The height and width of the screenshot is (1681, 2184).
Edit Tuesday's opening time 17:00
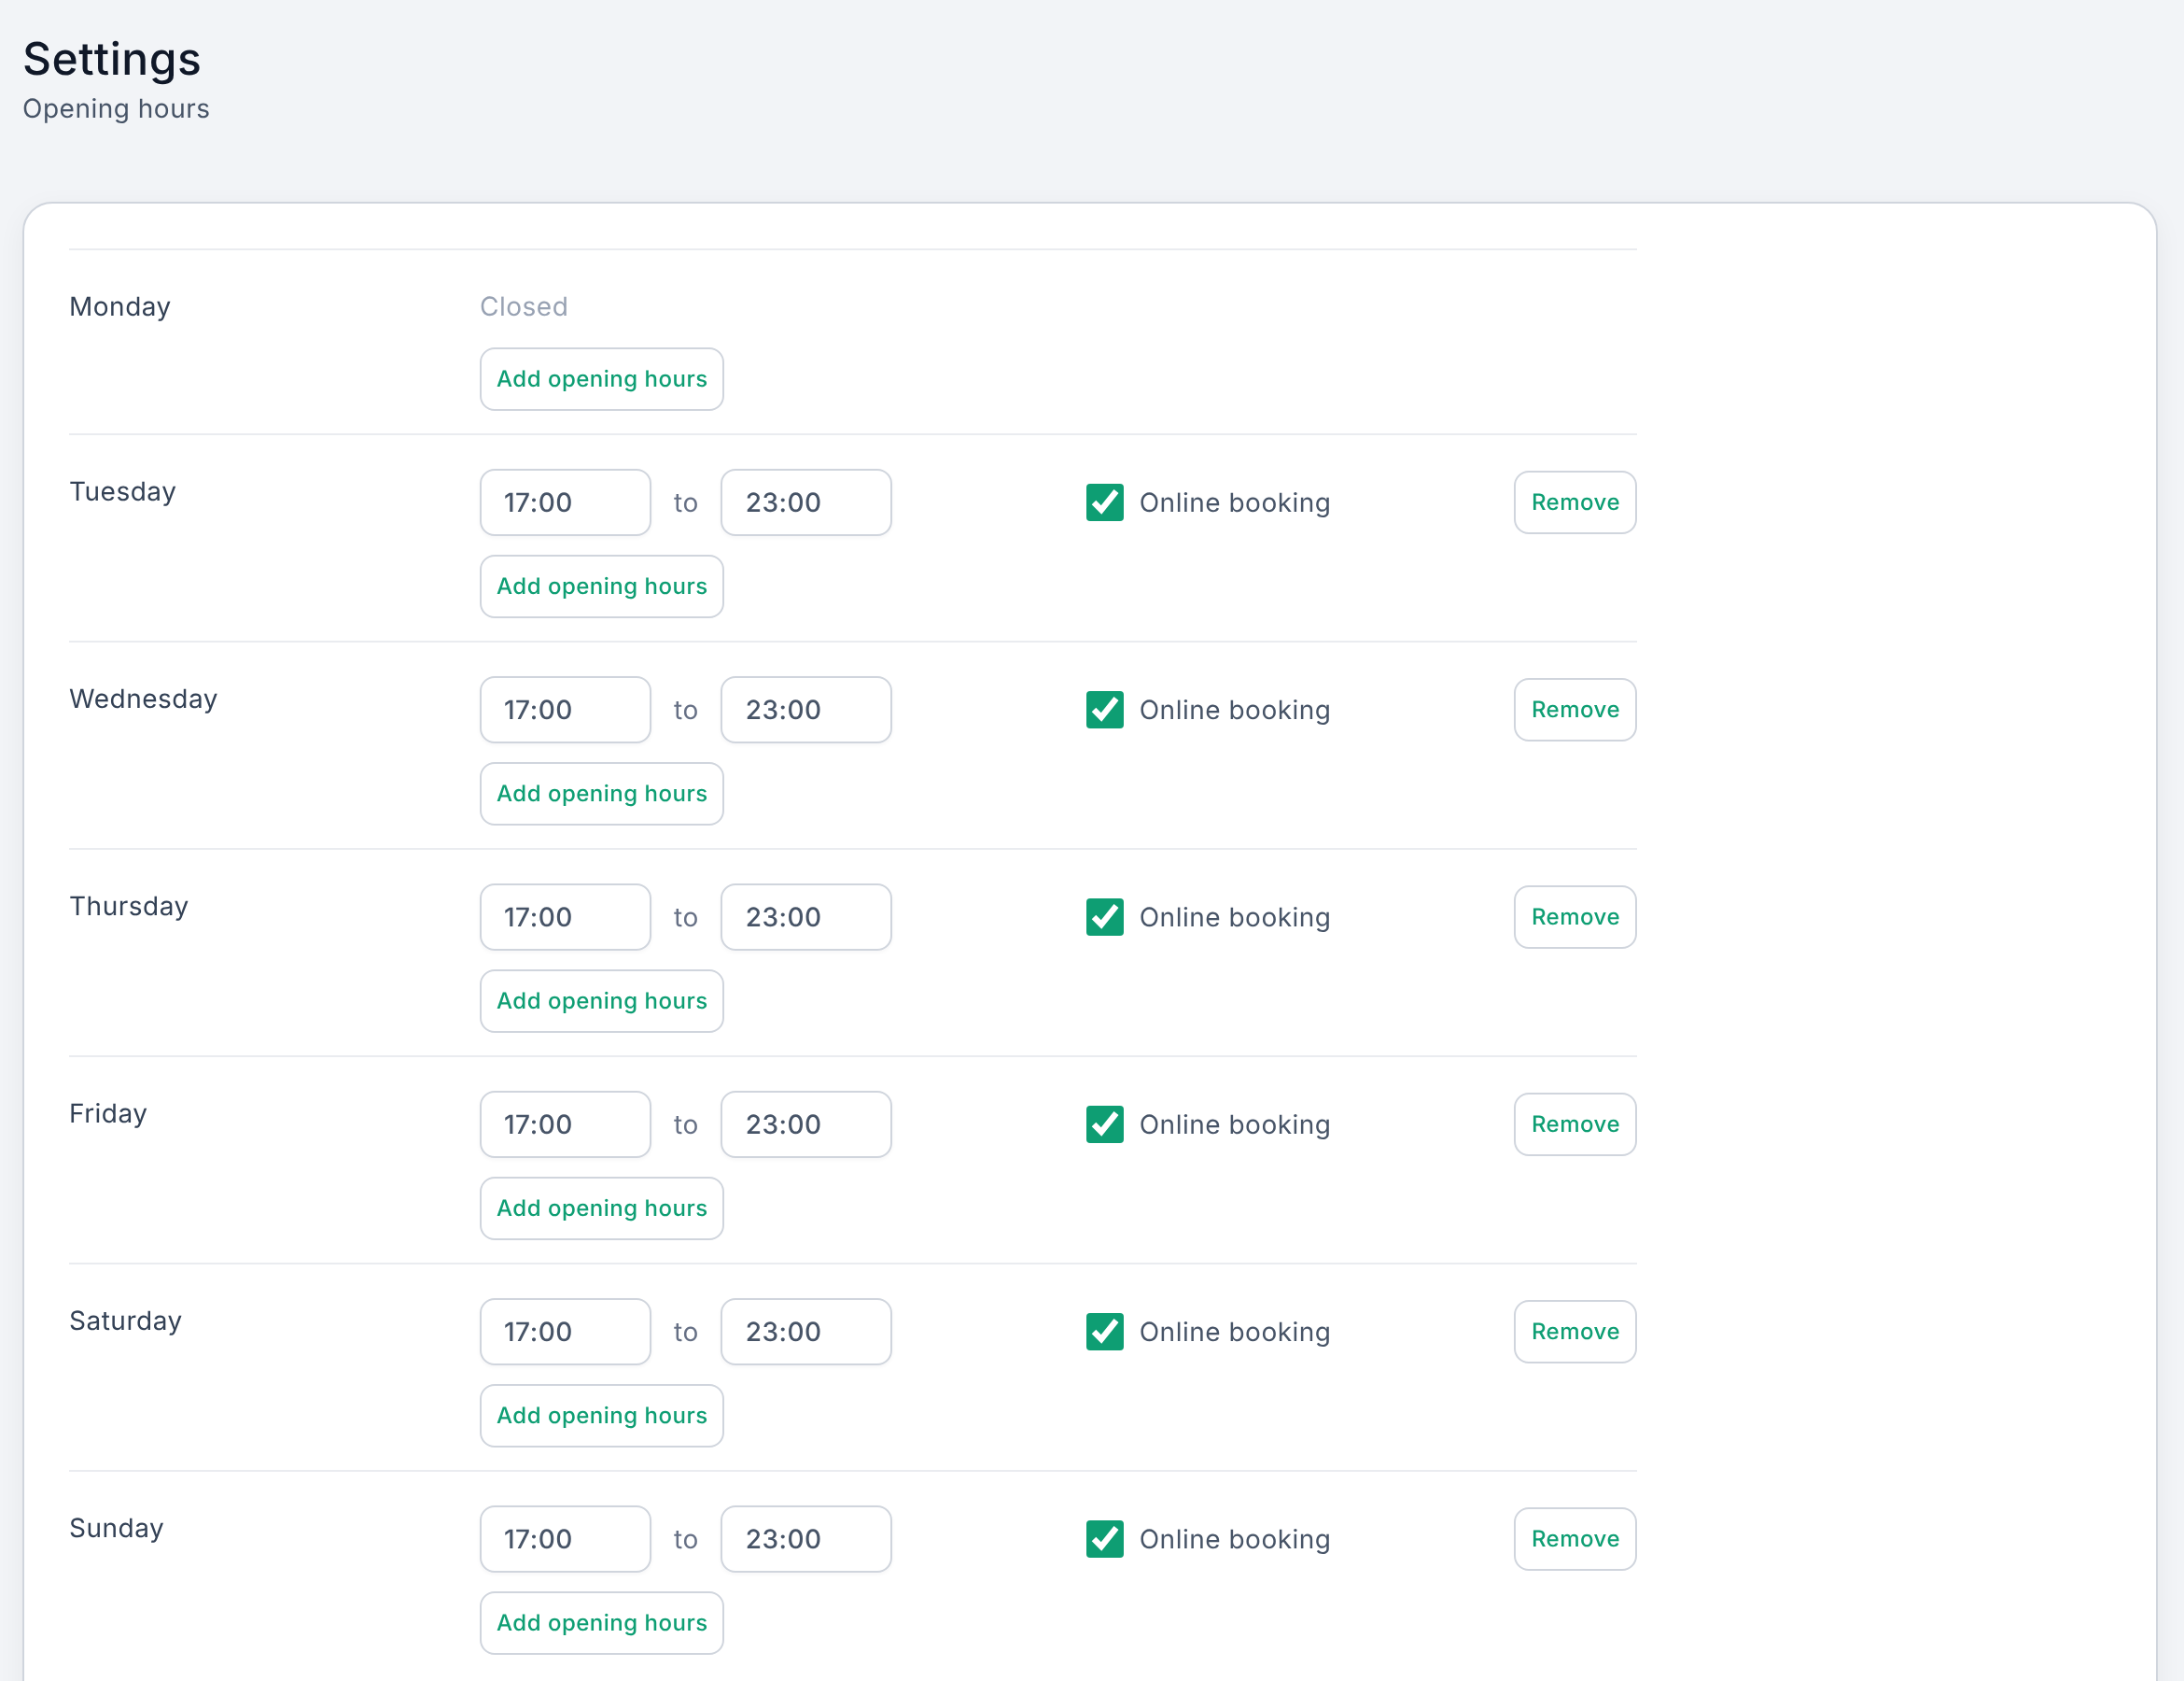pos(565,502)
